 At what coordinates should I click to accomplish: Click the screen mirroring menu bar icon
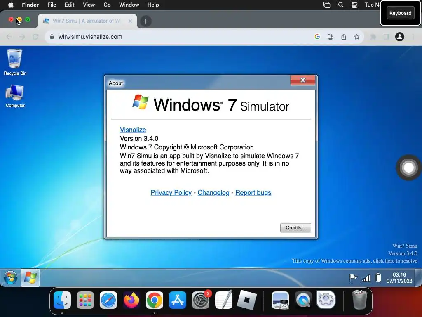(x=326, y=5)
